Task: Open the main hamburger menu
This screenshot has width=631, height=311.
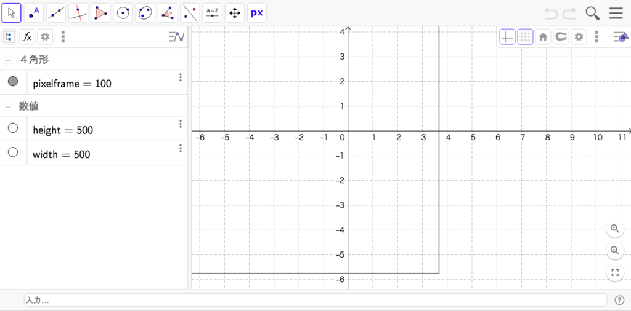Action: [616, 14]
